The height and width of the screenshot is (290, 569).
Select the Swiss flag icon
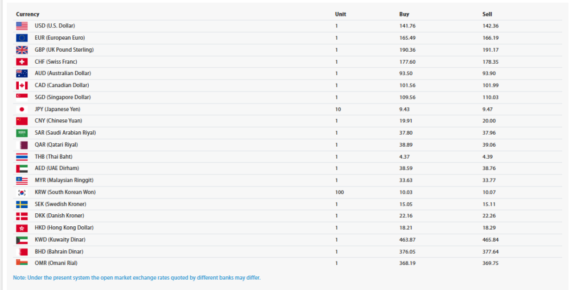point(22,61)
